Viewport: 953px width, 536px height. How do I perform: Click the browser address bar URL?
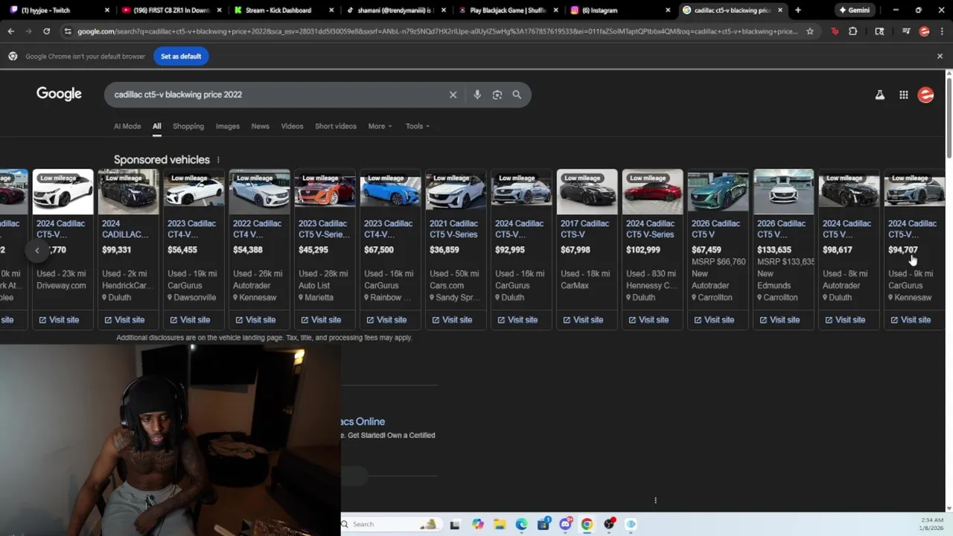click(437, 31)
